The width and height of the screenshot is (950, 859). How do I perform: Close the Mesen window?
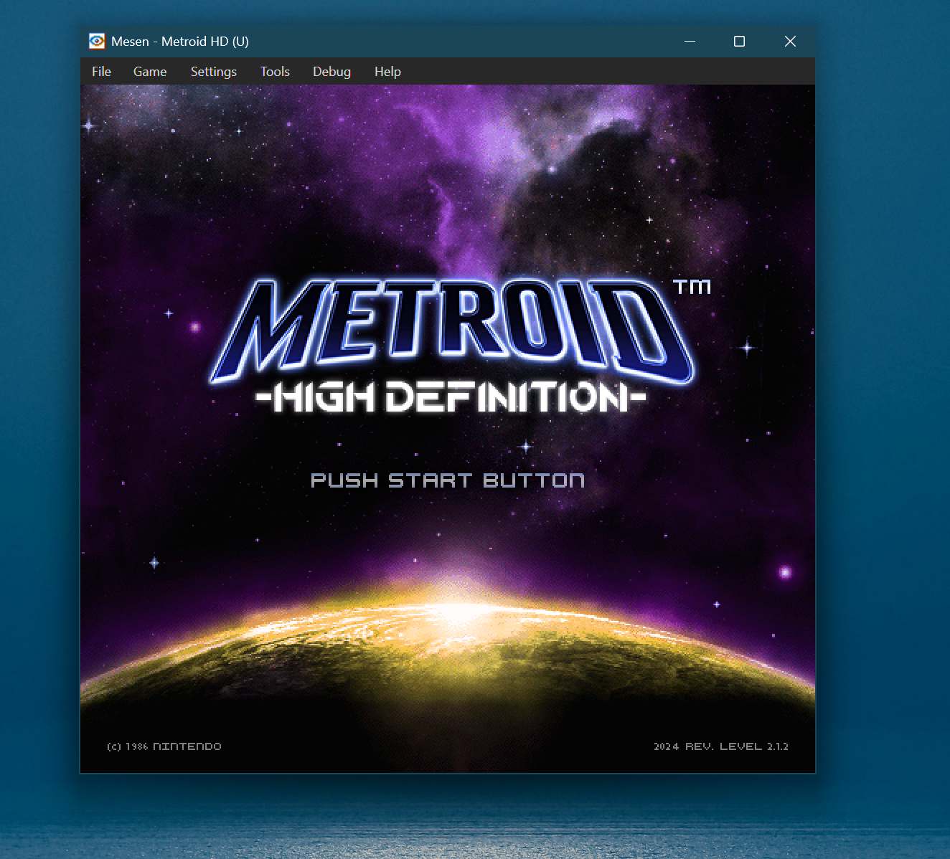click(790, 42)
